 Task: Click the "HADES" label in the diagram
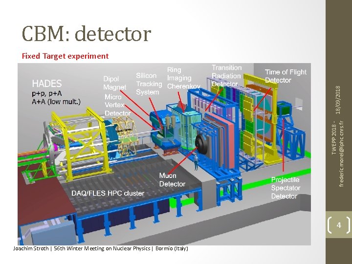point(47,84)
